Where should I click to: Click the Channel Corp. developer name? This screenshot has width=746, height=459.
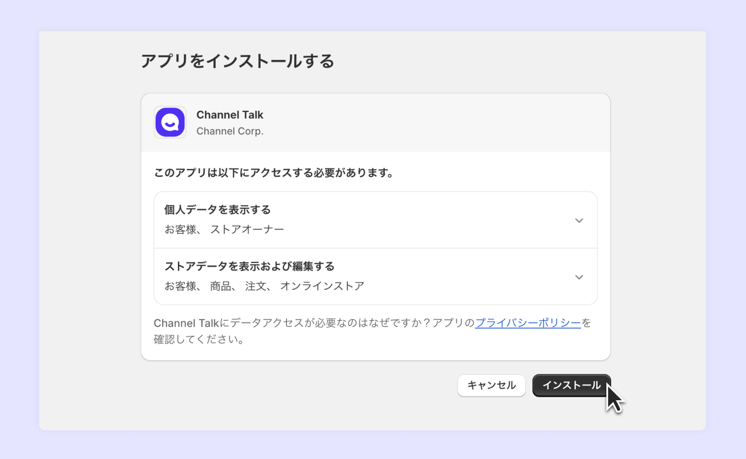(x=230, y=131)
